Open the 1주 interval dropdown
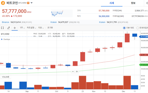 [22, 28]
